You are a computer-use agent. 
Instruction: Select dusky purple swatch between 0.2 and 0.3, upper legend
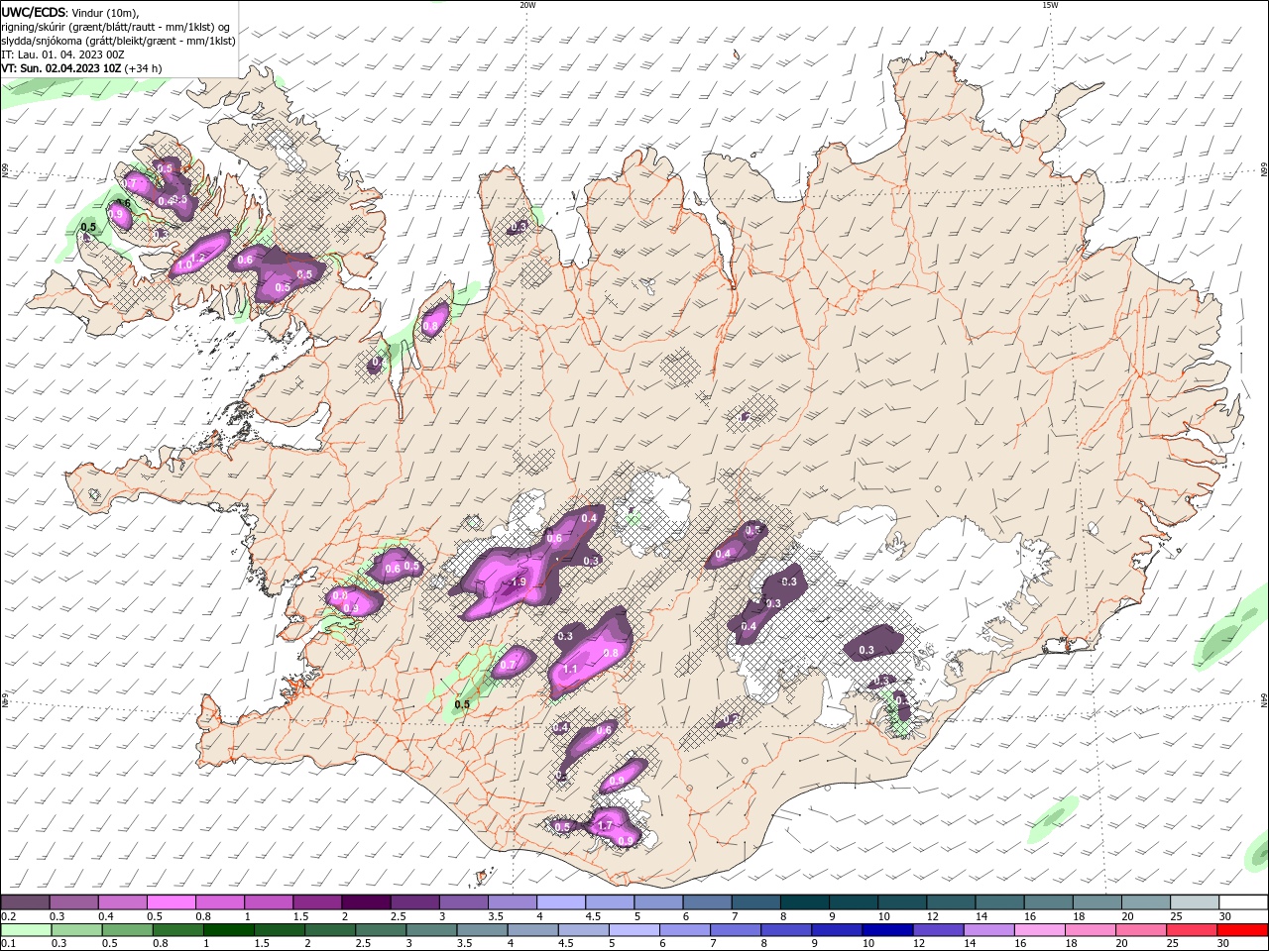[x=25, y=902]
